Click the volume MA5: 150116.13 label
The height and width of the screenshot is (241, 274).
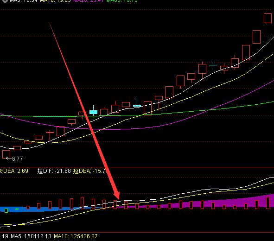click(x=31, y=236)
